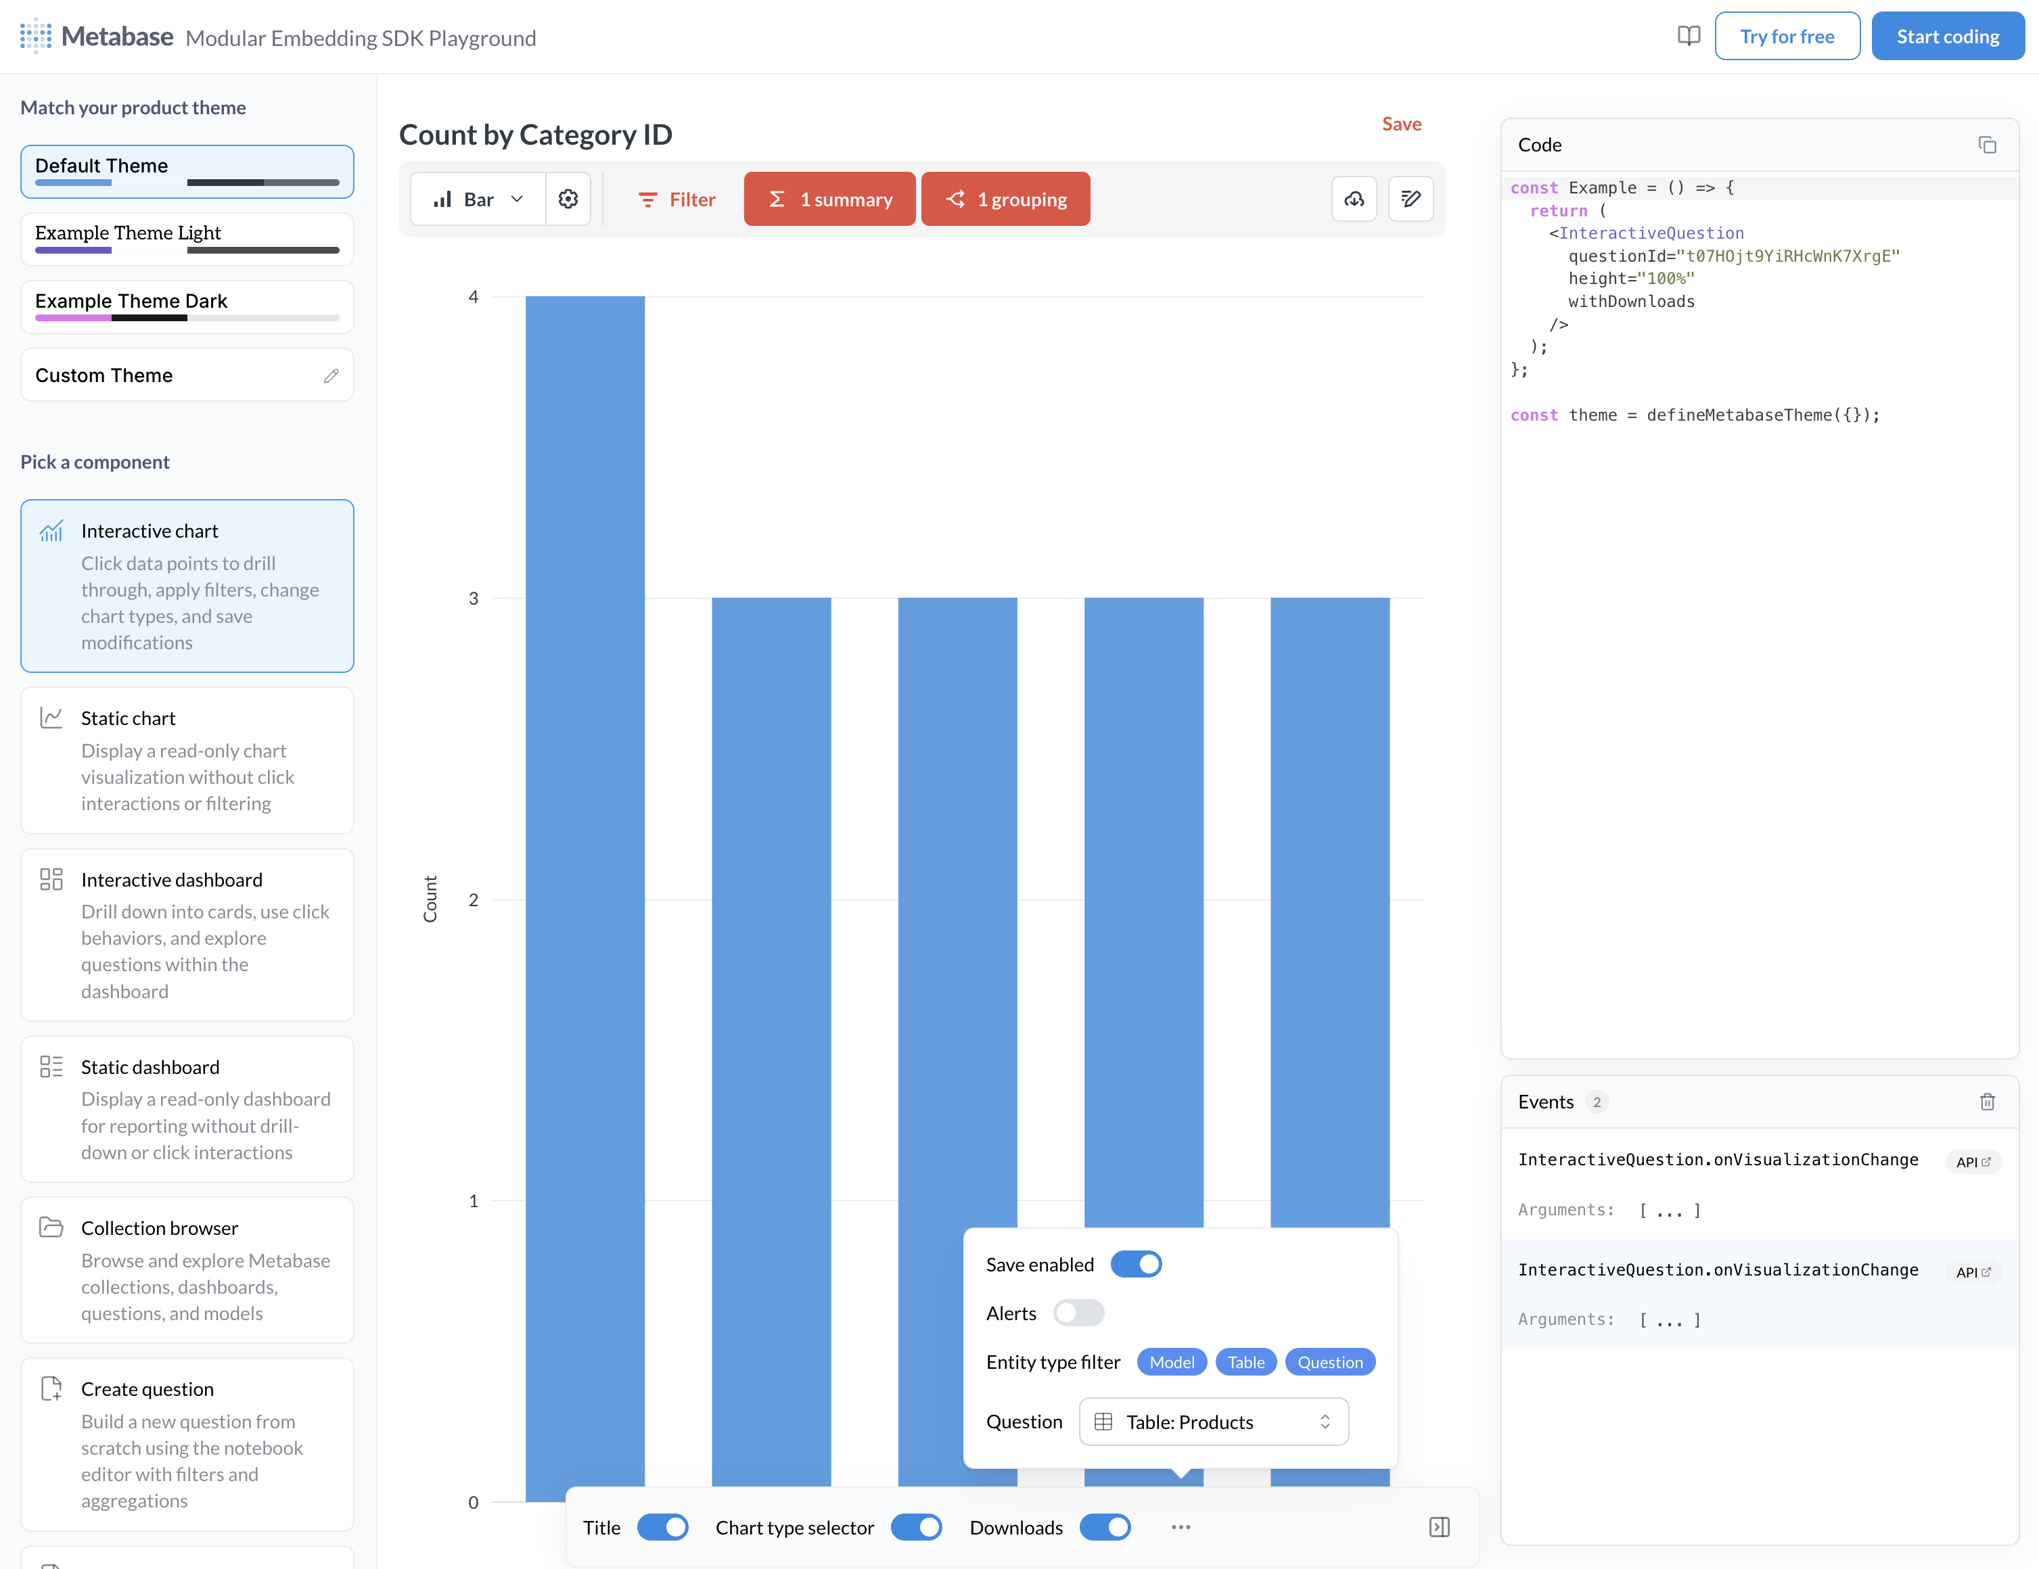The width and height of the screenshot is (2039, 1569).
Task: Click the download results cloud icon
Action: (1354, 199)
